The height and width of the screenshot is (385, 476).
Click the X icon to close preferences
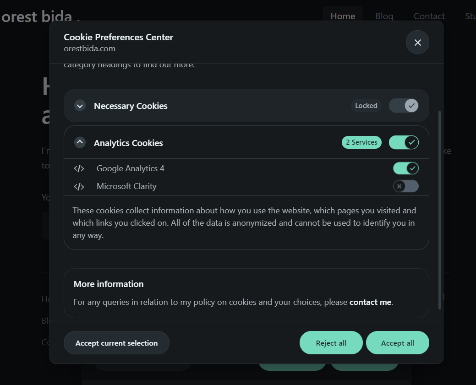[417, 42]
